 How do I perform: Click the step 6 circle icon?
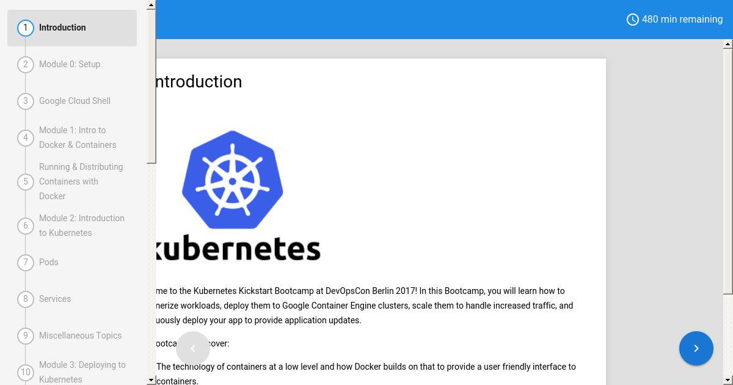26,226
